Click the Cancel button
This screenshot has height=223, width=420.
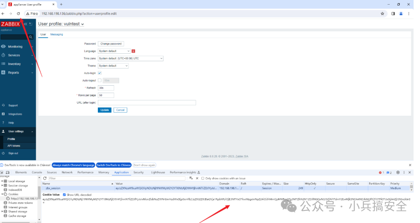tap(120, 110)
